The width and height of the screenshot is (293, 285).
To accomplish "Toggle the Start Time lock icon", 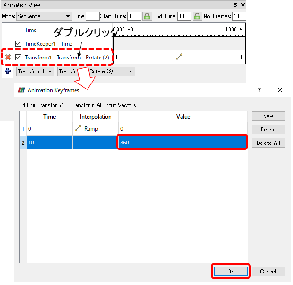I will (x=147, y=16).
